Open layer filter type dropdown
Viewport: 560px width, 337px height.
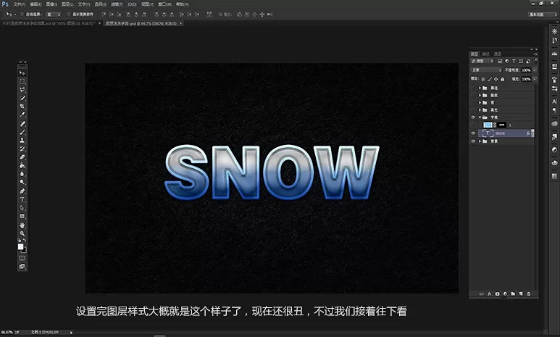[482, 61]
